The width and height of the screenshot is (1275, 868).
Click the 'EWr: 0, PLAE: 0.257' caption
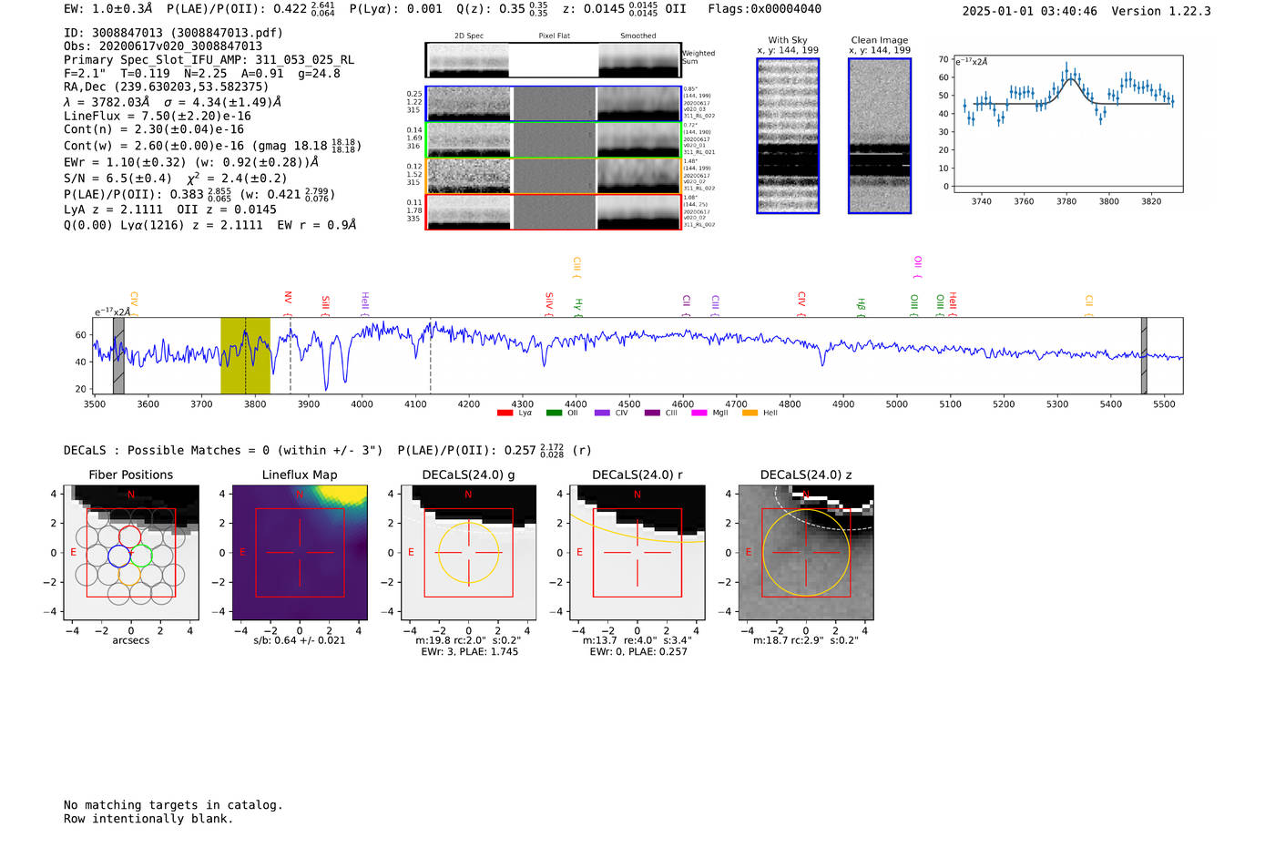pyautogui.click(x=638, y=651)
